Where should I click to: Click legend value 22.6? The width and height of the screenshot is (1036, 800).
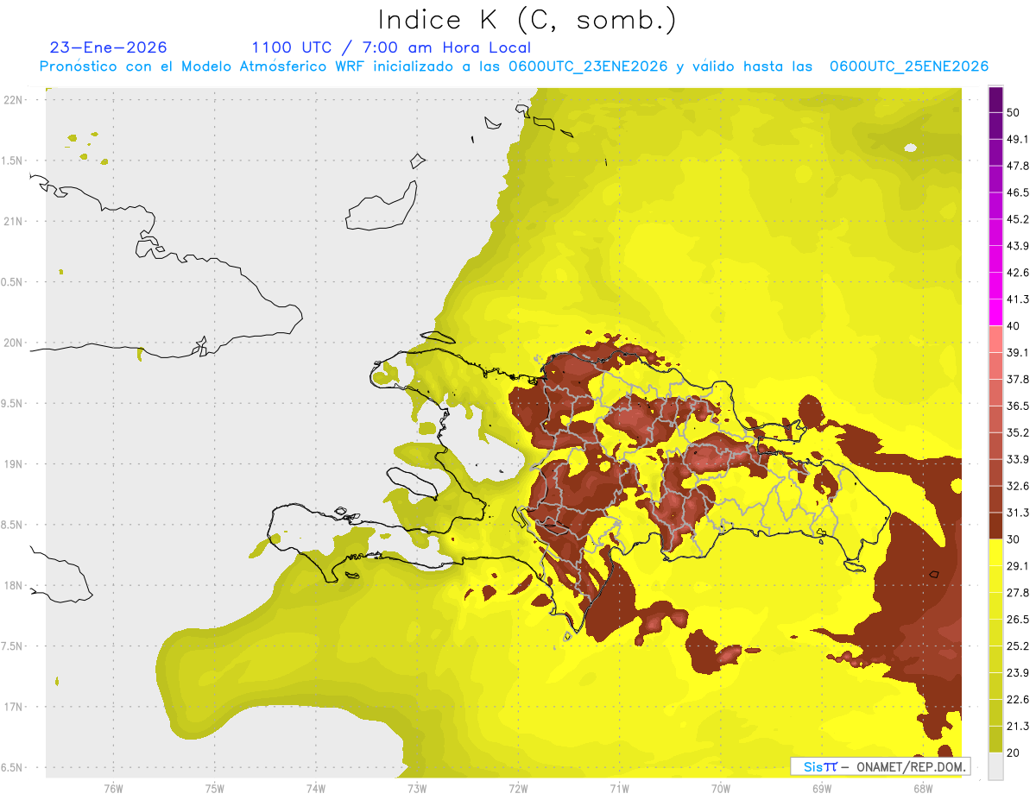pyautogui.click(x=1018, y=699)
